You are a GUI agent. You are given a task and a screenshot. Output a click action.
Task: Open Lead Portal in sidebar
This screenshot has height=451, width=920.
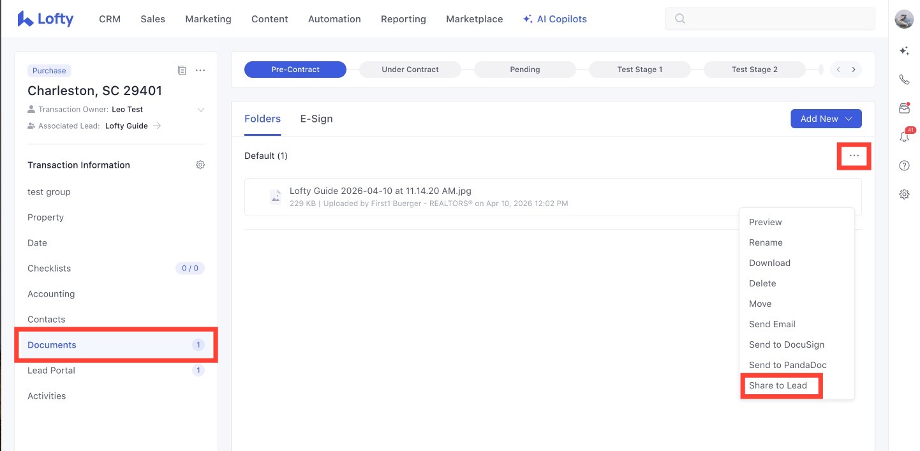(51, 371)
